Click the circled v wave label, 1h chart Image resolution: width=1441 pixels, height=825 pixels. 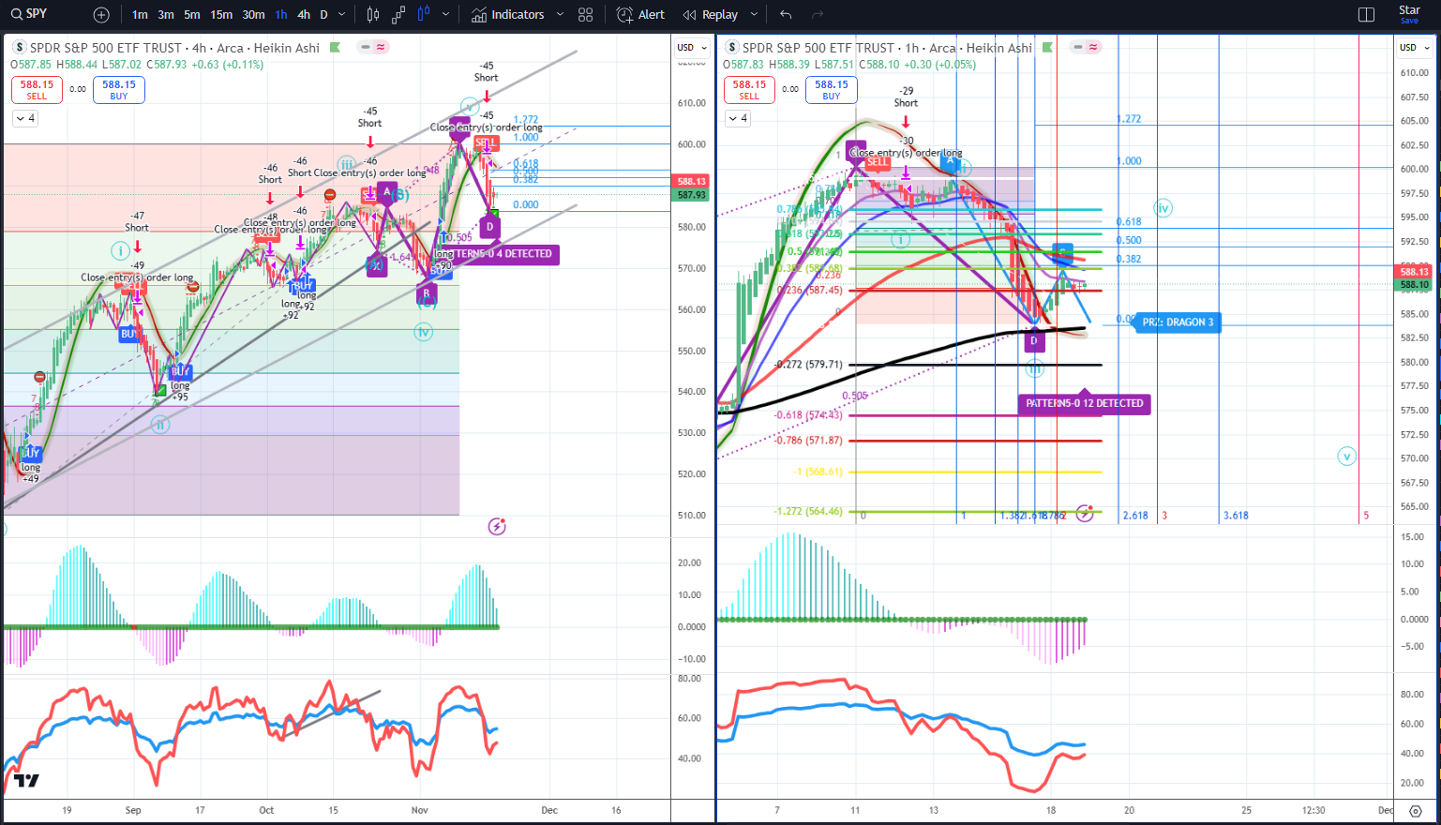coord(1347,457)
